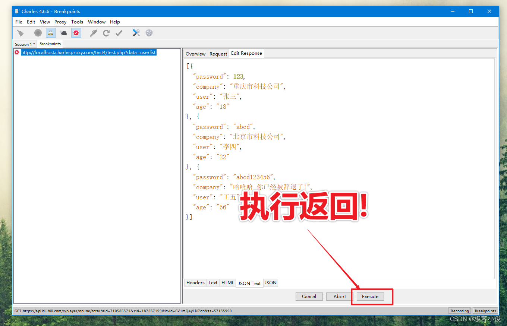Switch to the Request tab
This screenshot has height=326, width=507.
pos(218,54)
